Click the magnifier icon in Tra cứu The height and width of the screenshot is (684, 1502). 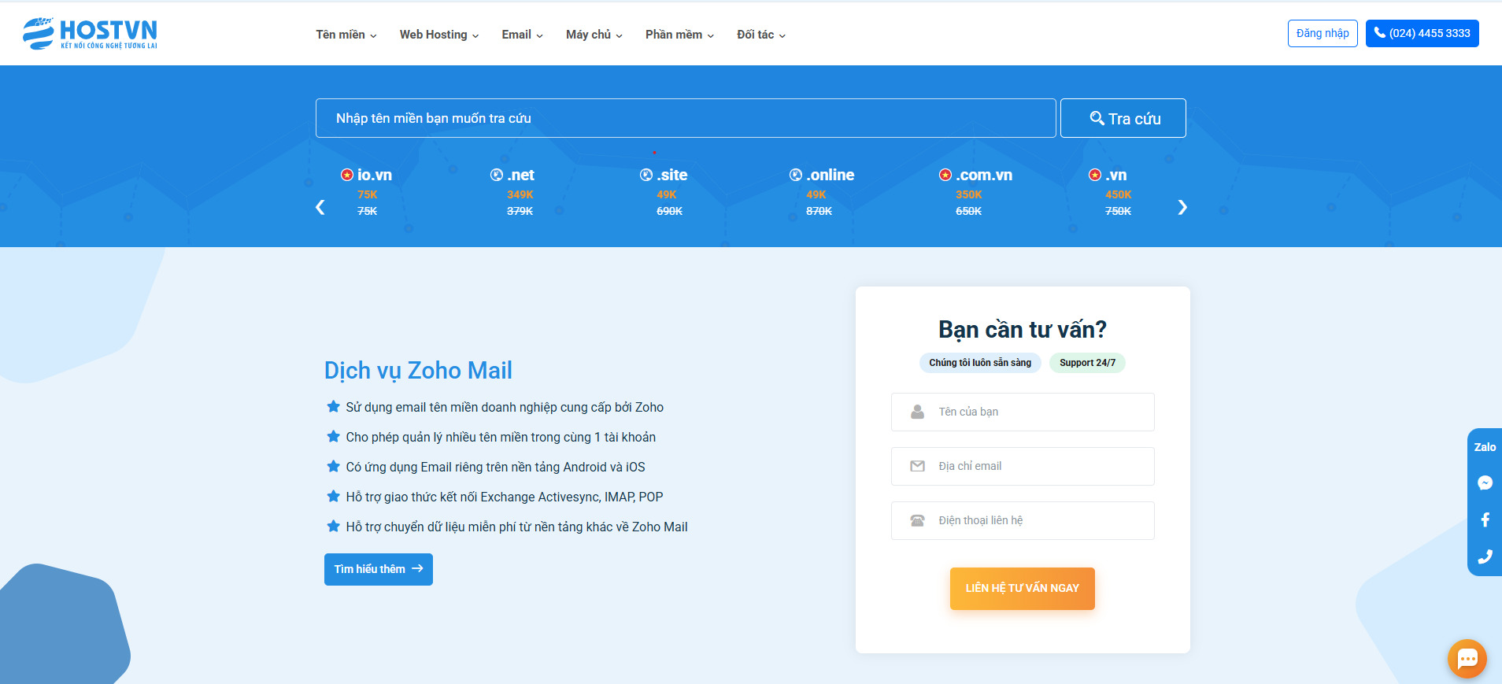point(1097,118)
